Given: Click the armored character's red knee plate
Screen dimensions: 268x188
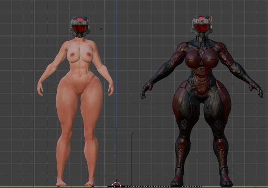Looking at the screenshot, I should [182, 148].
